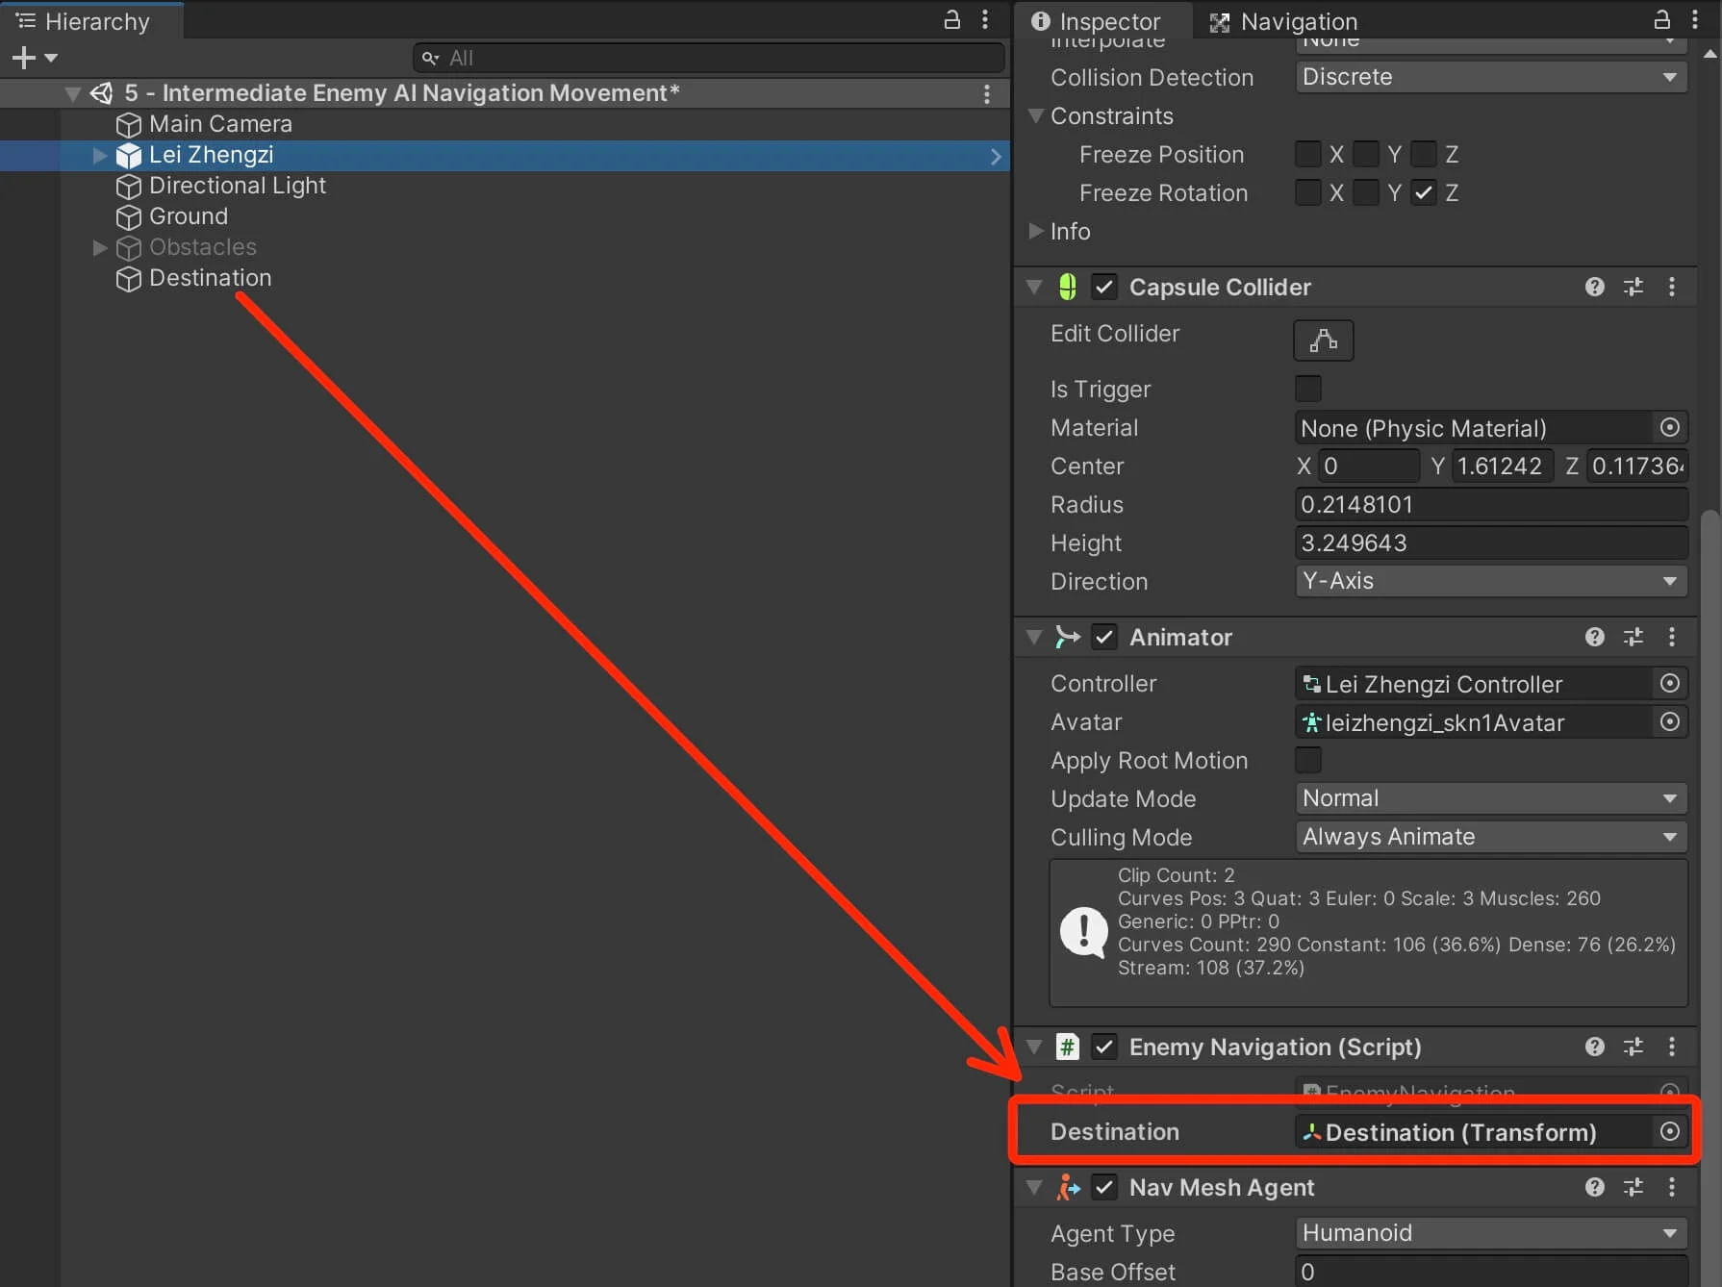
Task: Open the Controller object picker
Action: click(1670, 683)
